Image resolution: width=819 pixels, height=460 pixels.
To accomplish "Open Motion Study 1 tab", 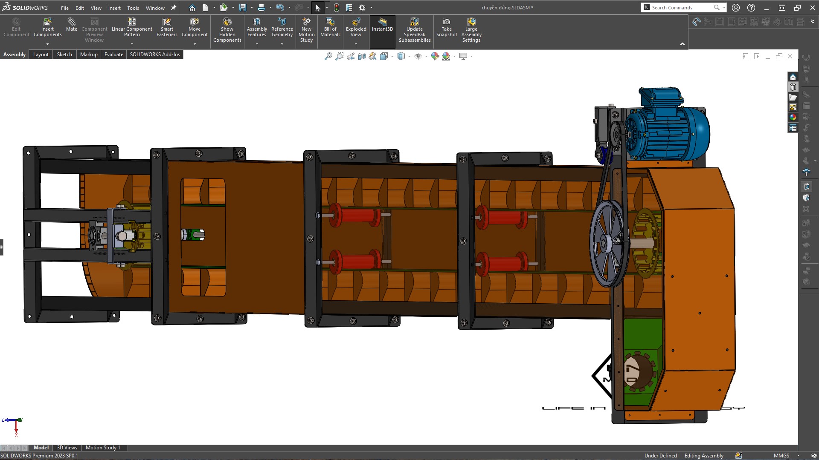I will (x=103, y=448).
